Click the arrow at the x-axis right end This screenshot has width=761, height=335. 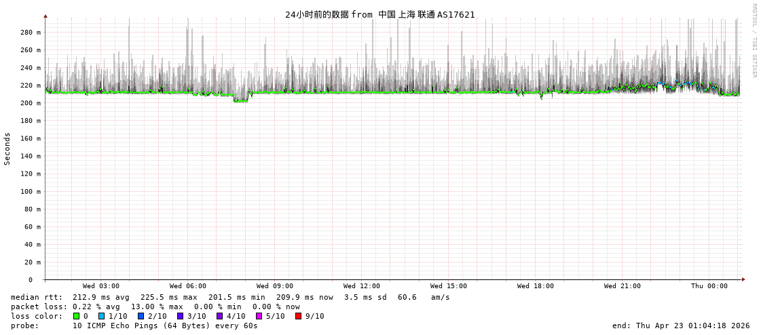point(743,279)
